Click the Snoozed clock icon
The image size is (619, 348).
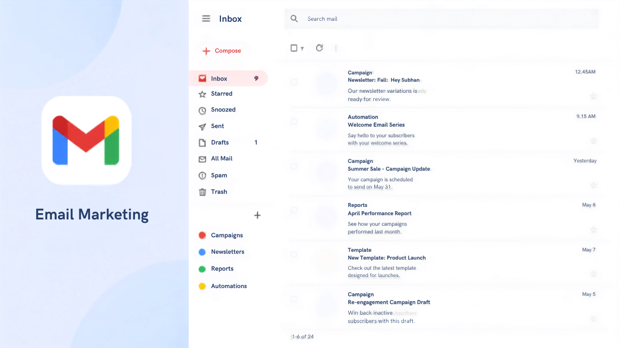point(202,110)
